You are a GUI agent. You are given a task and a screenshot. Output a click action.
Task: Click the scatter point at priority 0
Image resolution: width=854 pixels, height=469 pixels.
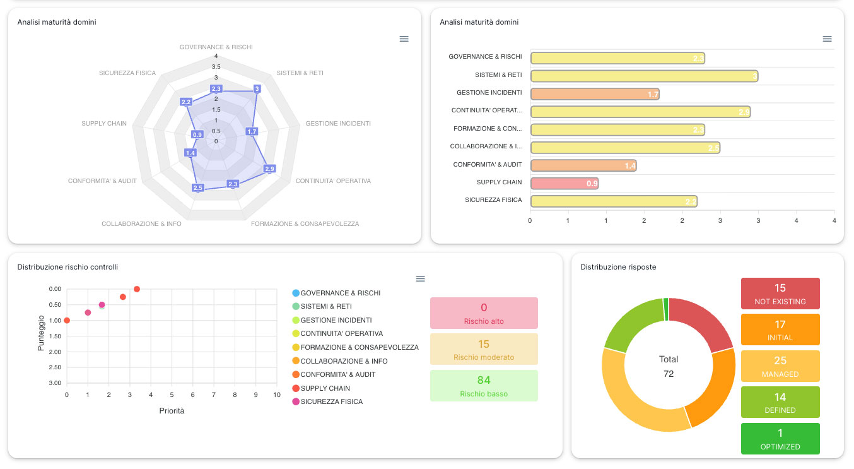(x=67, y=320)
